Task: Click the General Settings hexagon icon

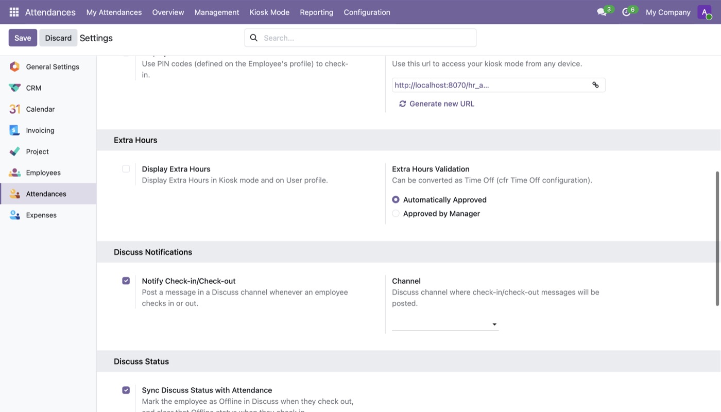Action: coord(14,66)
